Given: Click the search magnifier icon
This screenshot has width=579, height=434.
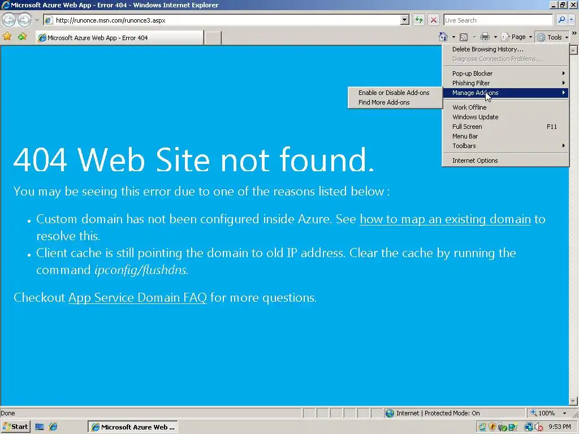Looking at the screenshot, I should pyautogui.click(x=561, y=20).
